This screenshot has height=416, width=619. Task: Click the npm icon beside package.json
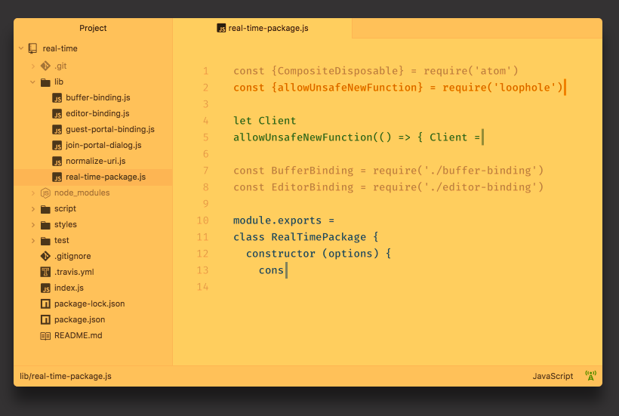[45, 319]
